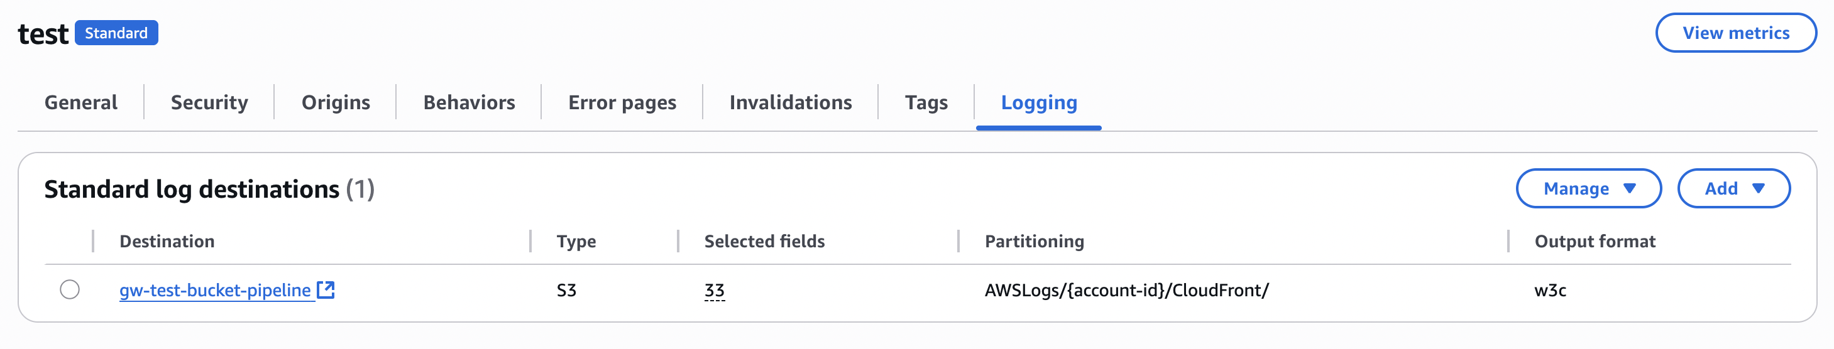
Task: Click the 33 selected fields value
Action: coord(714,290)
